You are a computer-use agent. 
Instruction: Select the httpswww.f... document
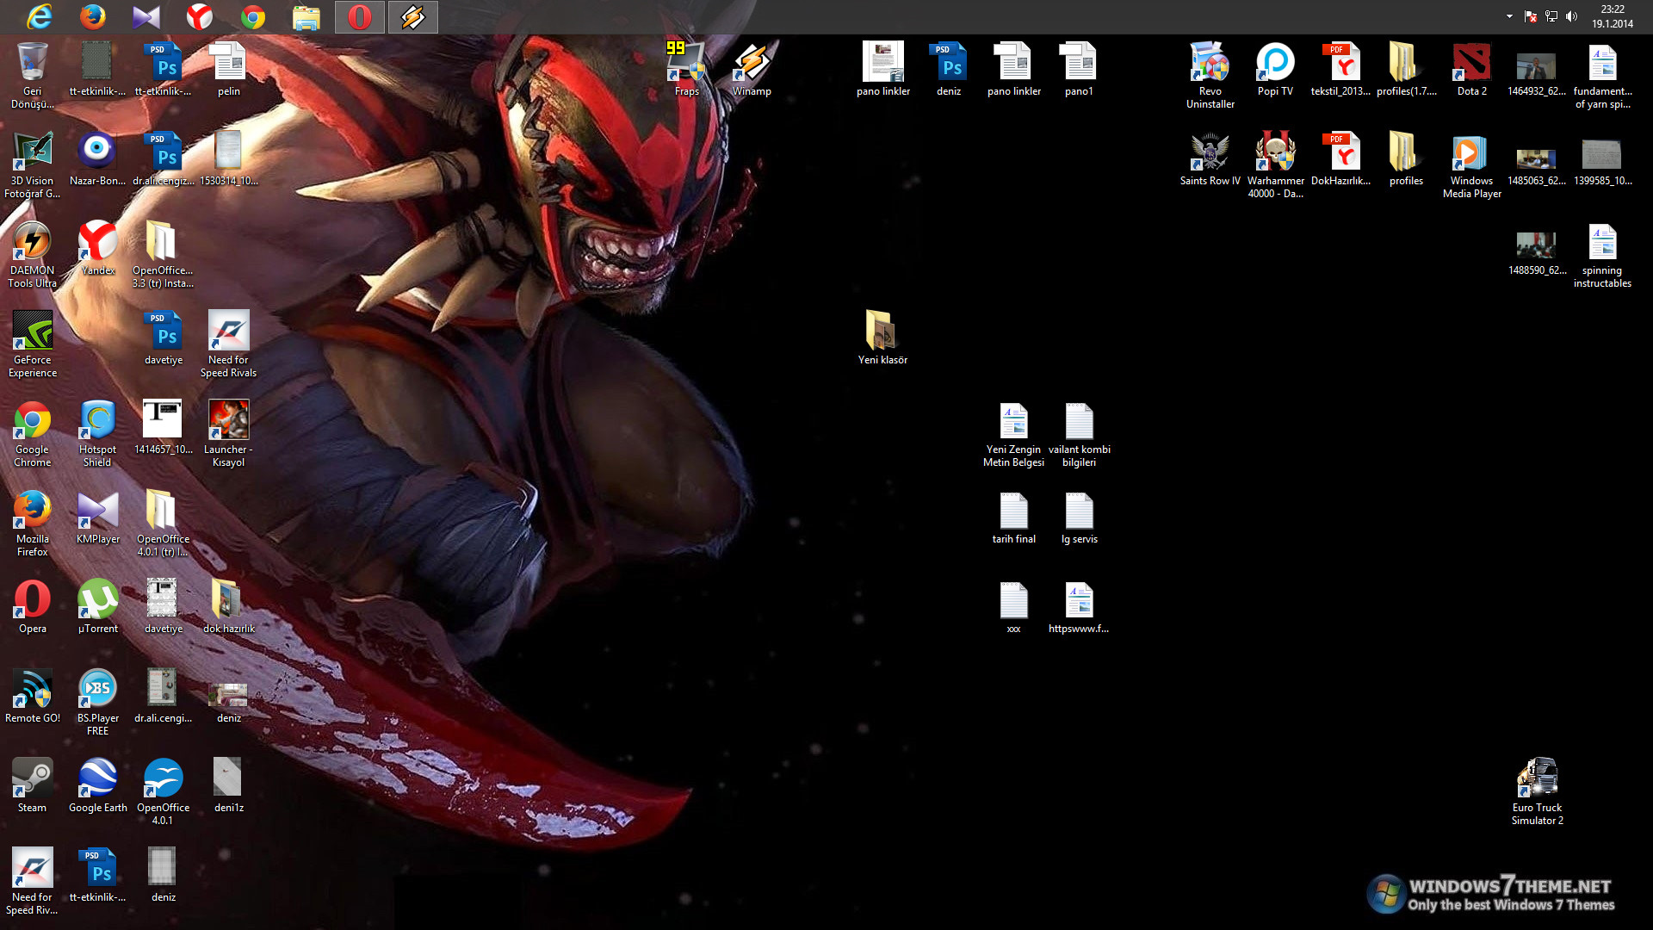[1079, 607]
